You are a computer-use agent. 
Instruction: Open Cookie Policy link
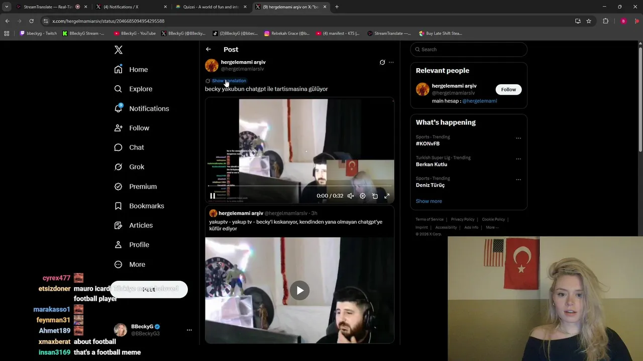(493, 219)
